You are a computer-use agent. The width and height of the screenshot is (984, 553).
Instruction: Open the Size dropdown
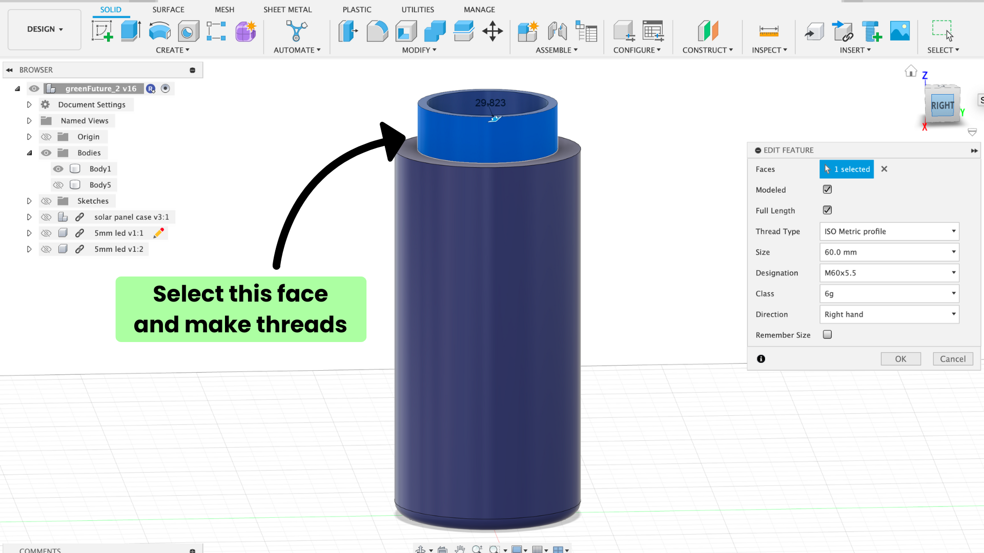(x=889, y=252)
